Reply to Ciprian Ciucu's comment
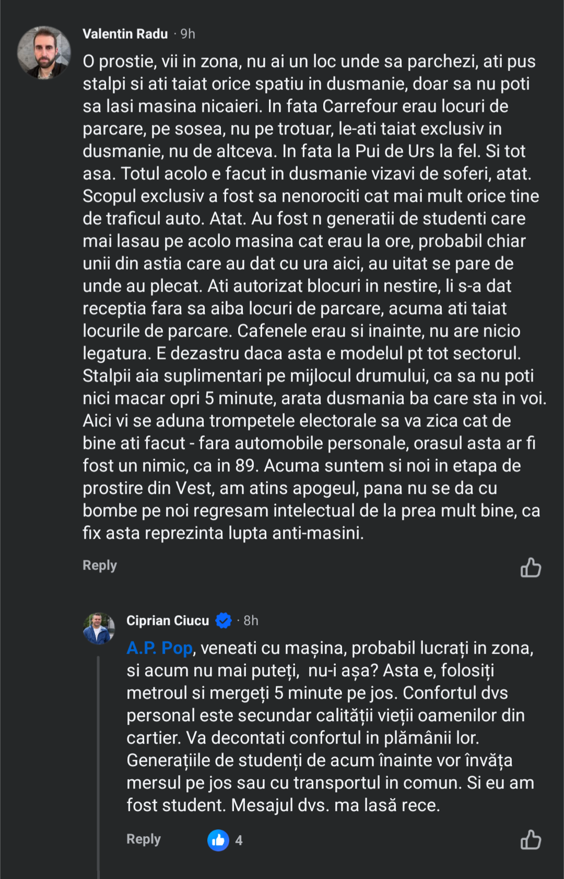 (144, 839)
